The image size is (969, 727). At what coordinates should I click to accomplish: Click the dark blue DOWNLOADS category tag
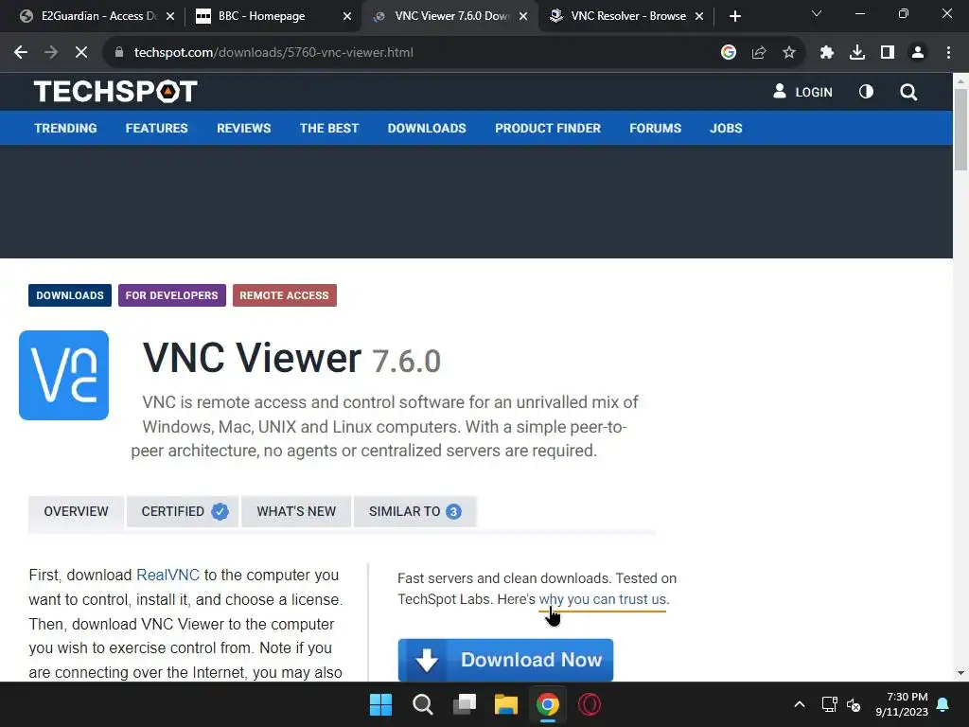click(x=70, y=295)
